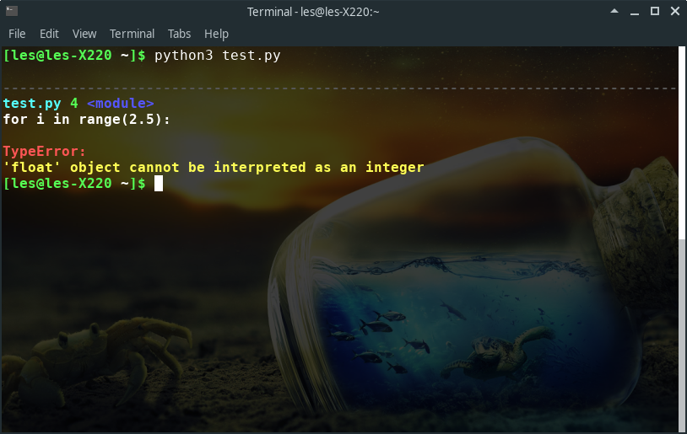Minimize the Terminal window
687x434 pixels.
click(x=635, y=13)
